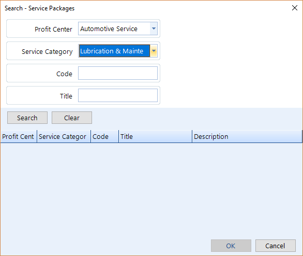Click the dialog title bar text
This screenshot has height=256, width=303.
click(40, 8)
